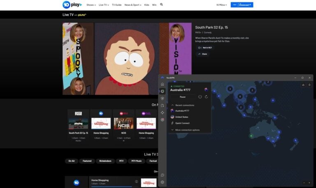Open NordVPN settings gear icon
Viewport: 316px width, 188px height.
[162, 182]
